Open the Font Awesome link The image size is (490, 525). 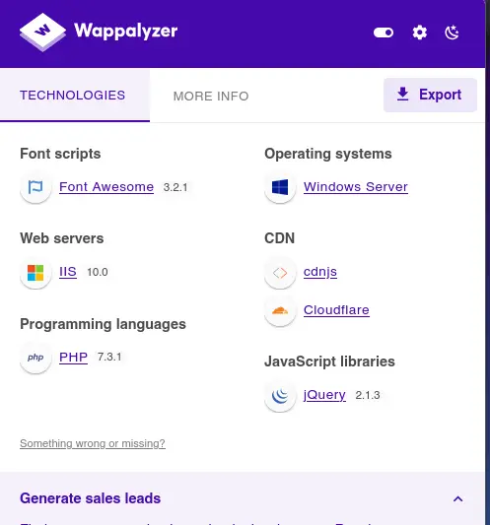106,187
